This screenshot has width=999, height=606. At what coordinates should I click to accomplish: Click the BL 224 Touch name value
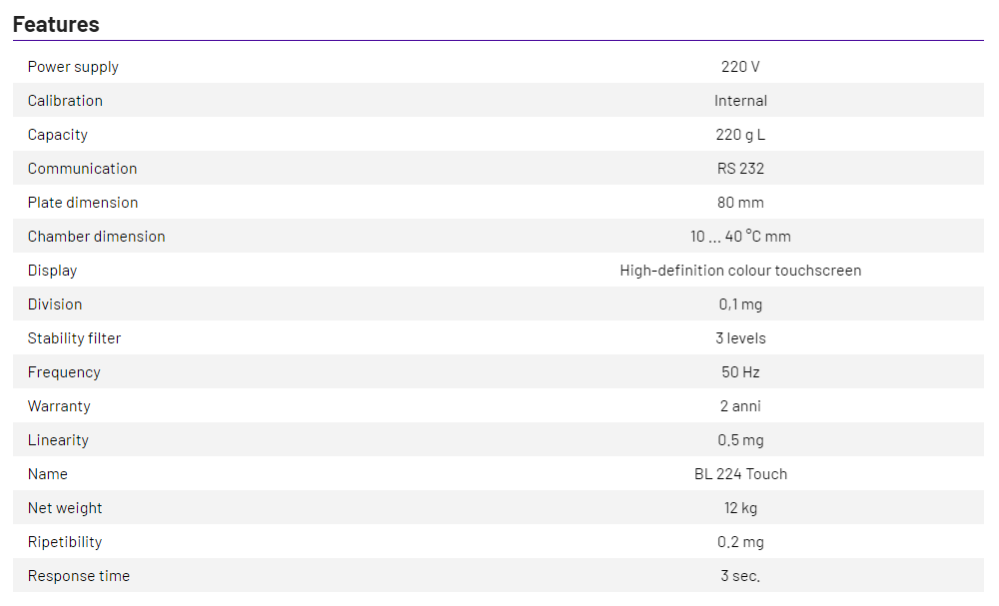coord(740,474)
